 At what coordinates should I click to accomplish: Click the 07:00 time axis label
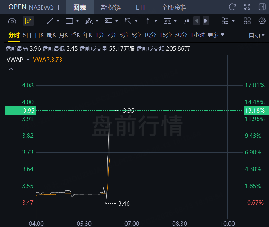[x=132, y=224]
